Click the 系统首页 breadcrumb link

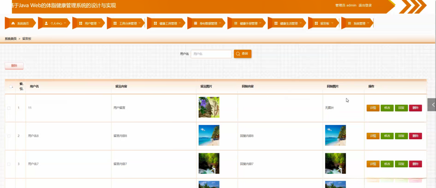coord(11,39)
